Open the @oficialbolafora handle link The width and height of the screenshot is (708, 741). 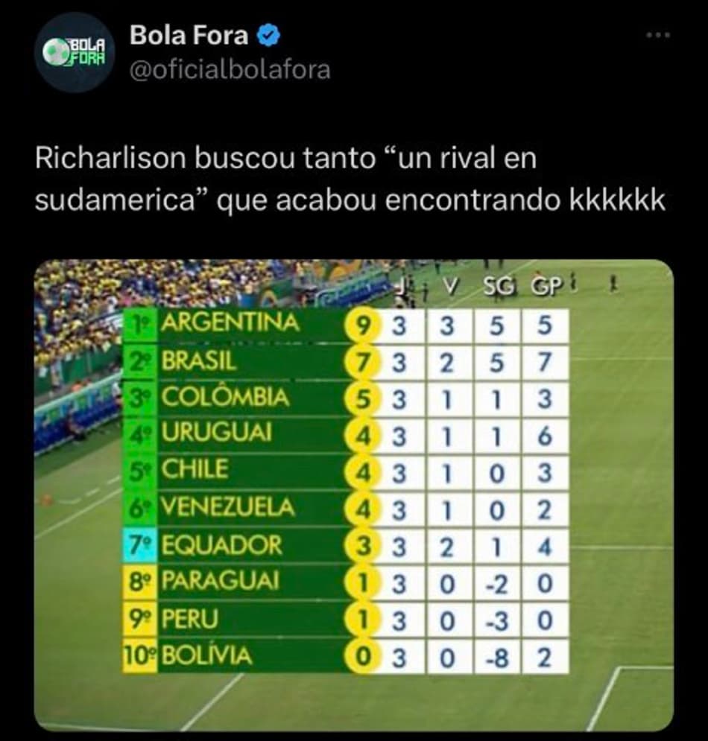[230, 71]
